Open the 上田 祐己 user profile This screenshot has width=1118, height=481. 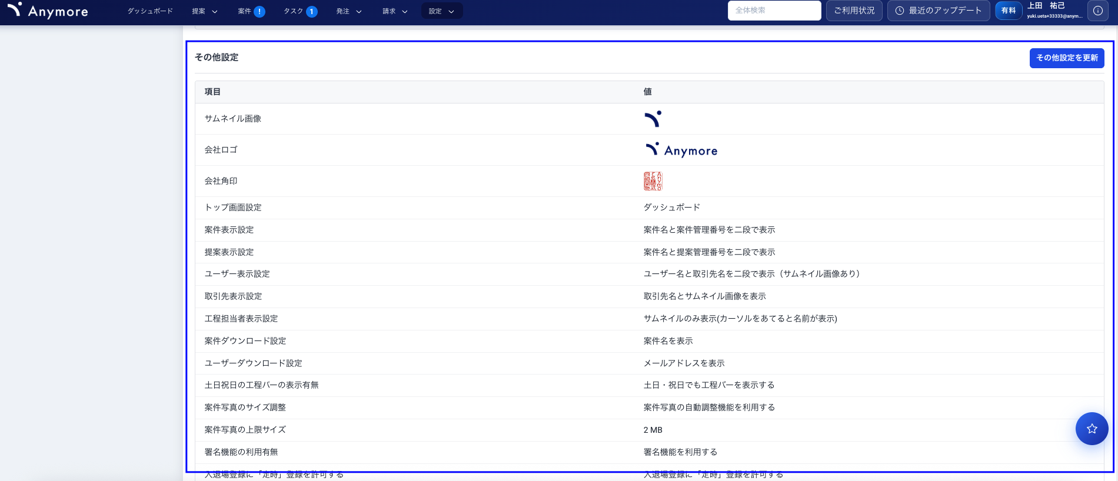click(x=1054, y=10)
